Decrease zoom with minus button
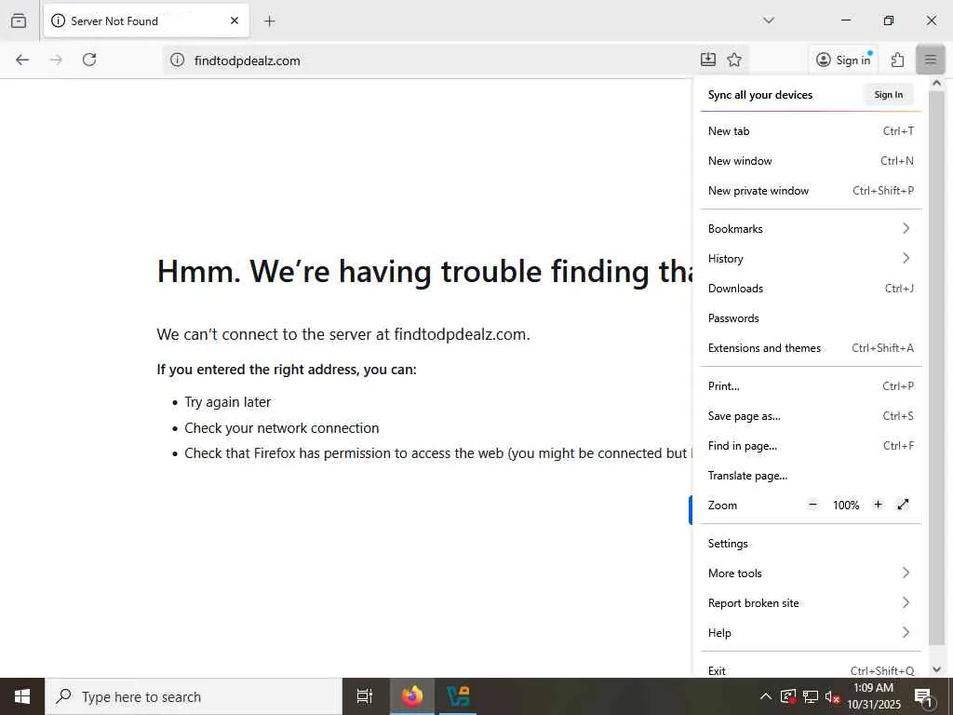Viewport: 953px width, 715px height. [812, 505]
